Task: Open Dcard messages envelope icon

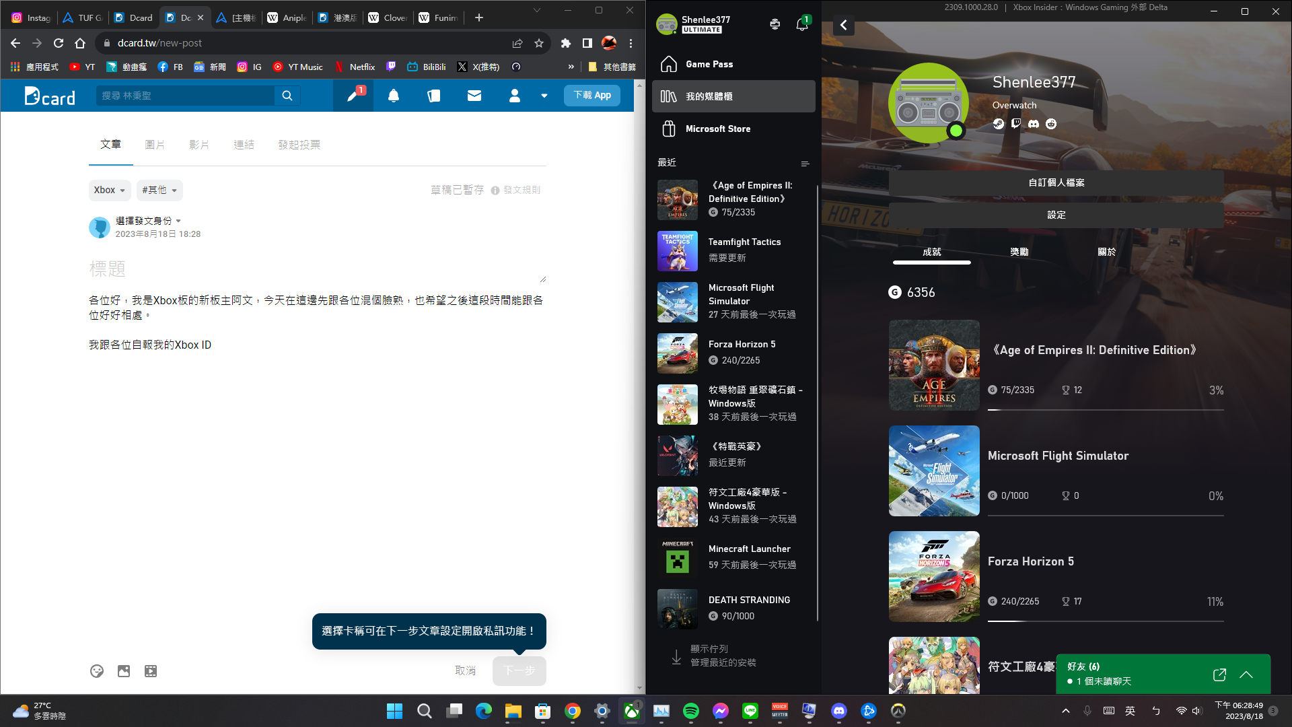Action: [x=474, y=96]
